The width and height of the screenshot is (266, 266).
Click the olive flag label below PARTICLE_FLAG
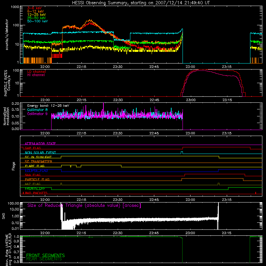pos(33,184)
